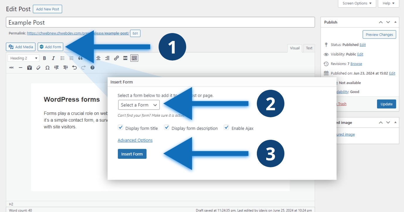Click the insert link icon
404x212 pixels.
click(x=116, y=58)
